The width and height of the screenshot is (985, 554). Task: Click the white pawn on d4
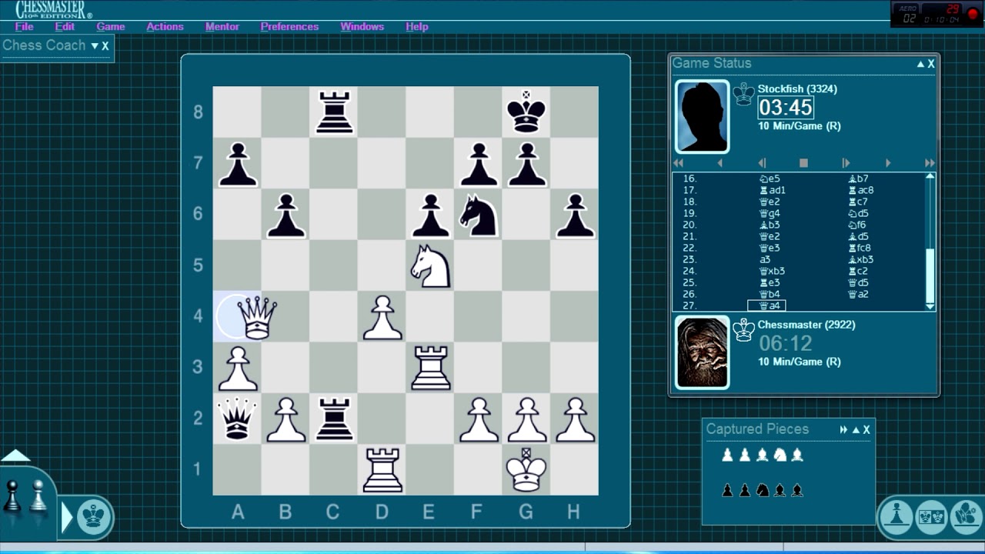(382, 317)
